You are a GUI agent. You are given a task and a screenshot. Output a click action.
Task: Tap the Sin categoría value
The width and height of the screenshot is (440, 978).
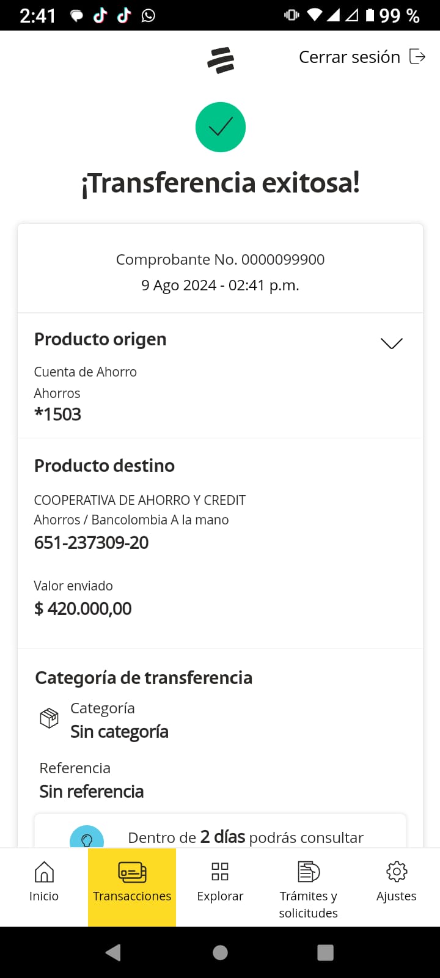tap(119, 732)
